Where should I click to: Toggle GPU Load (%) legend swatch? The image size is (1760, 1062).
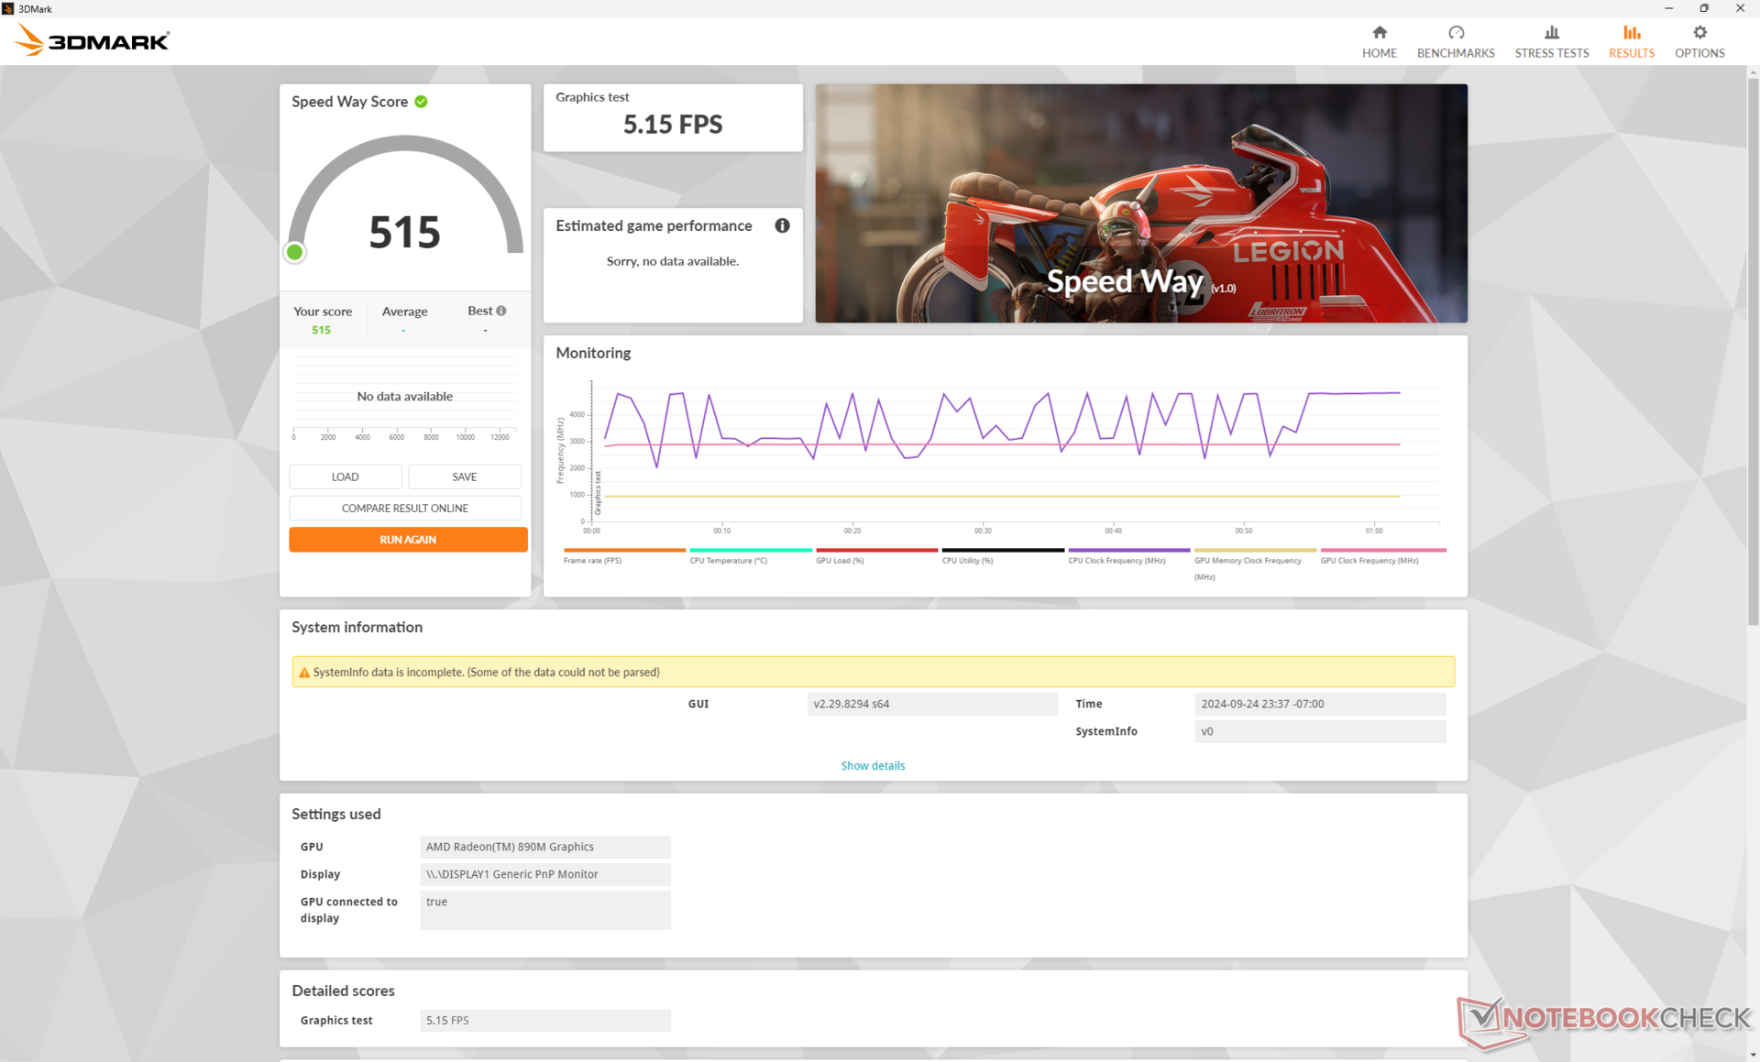point(876,550)
